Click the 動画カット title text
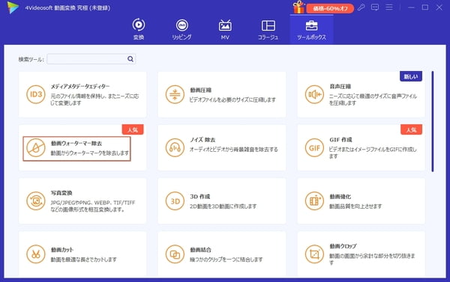450x282 pixels. (62, 250)
